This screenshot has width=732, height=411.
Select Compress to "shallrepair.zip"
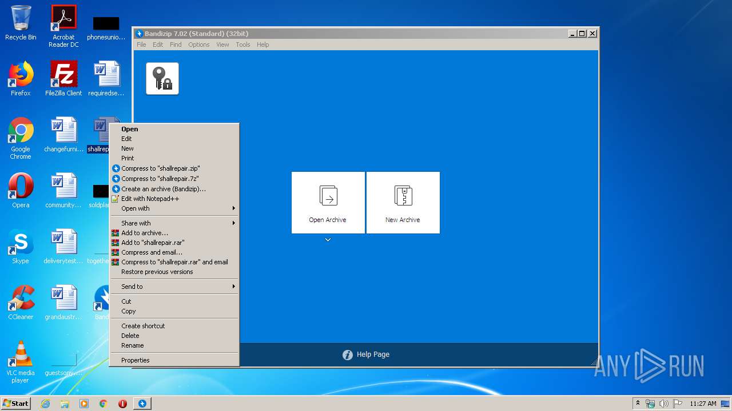[174, 168]
